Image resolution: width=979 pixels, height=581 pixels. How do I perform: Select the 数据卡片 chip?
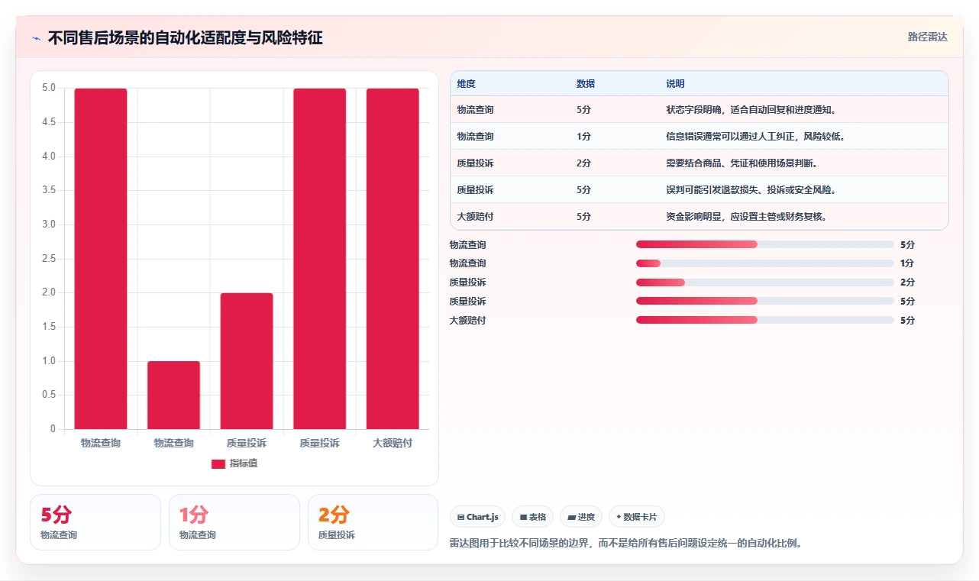coord(637,517)
